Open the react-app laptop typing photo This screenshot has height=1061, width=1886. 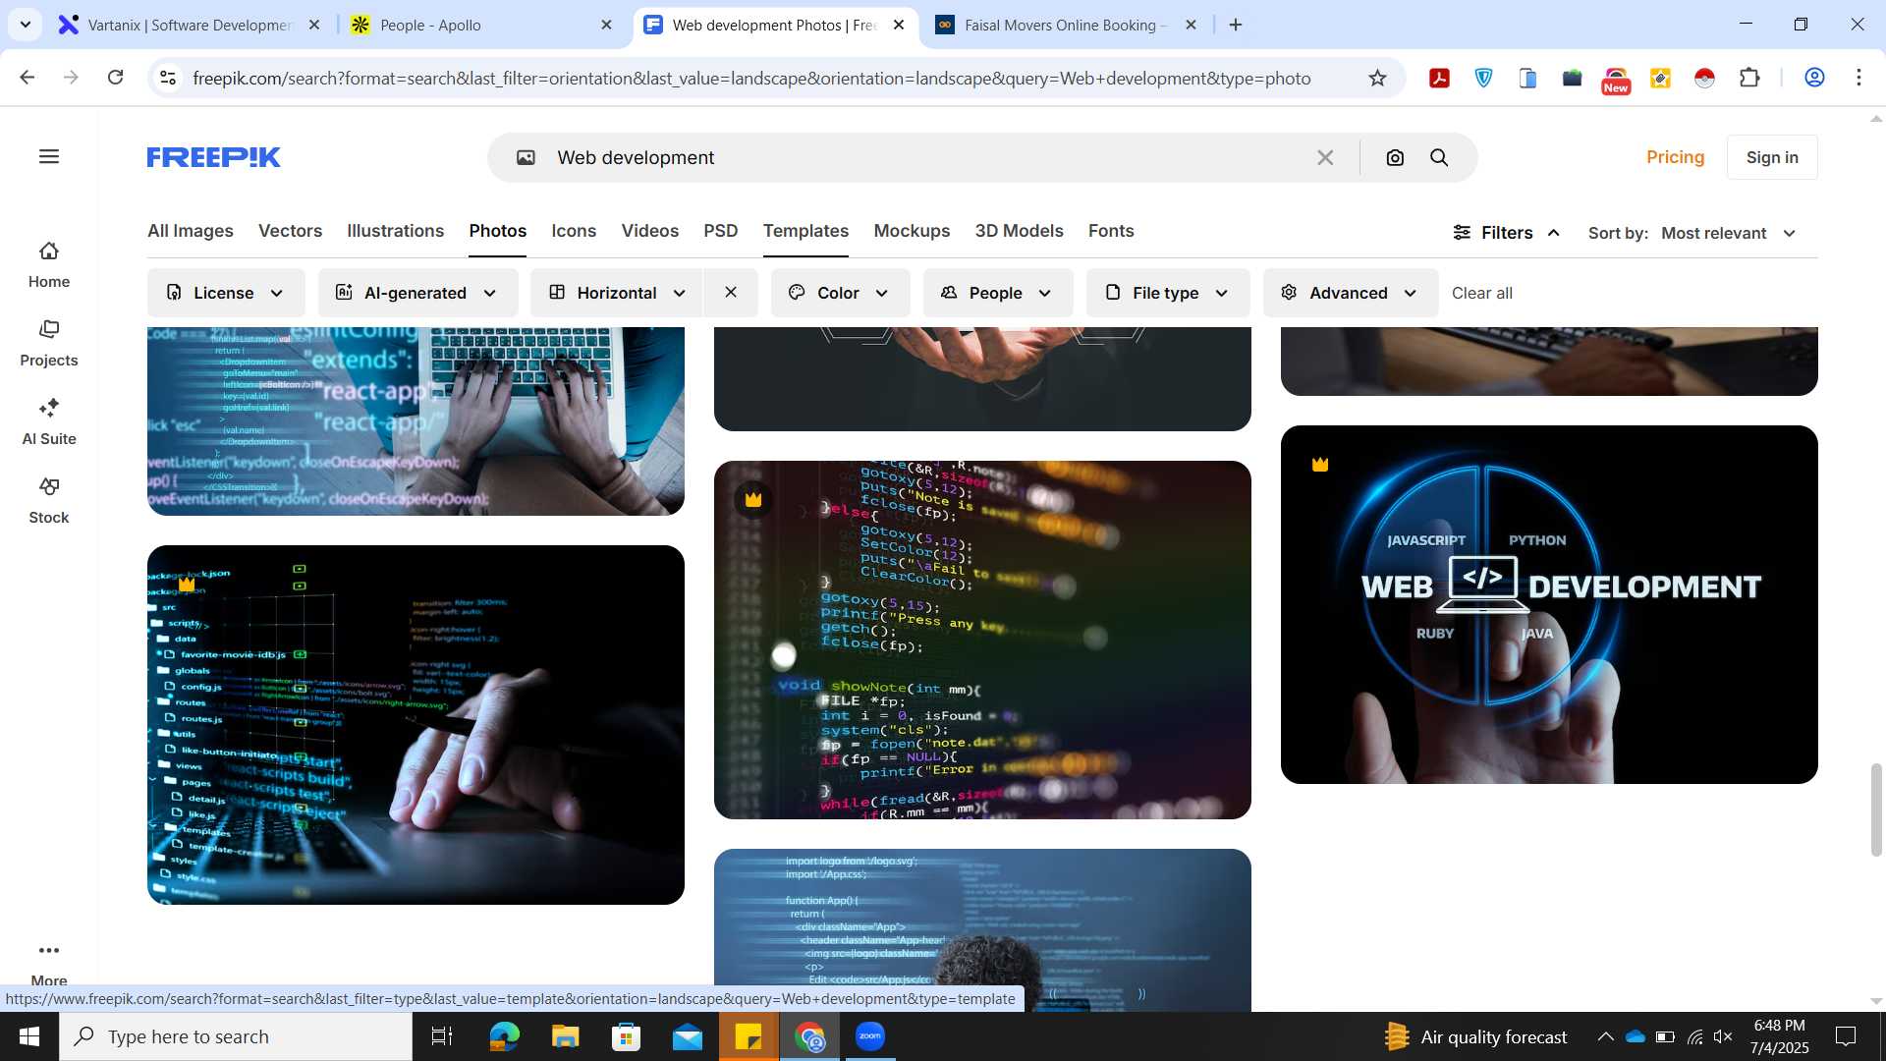click(x=416, y=420)
